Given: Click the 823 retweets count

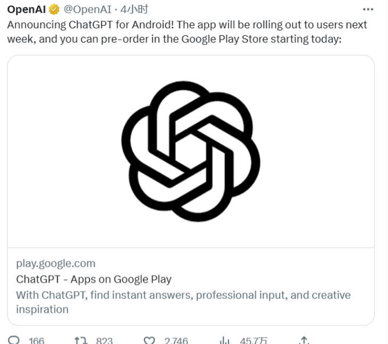Looking at the screenshot, I should [104, 341].
